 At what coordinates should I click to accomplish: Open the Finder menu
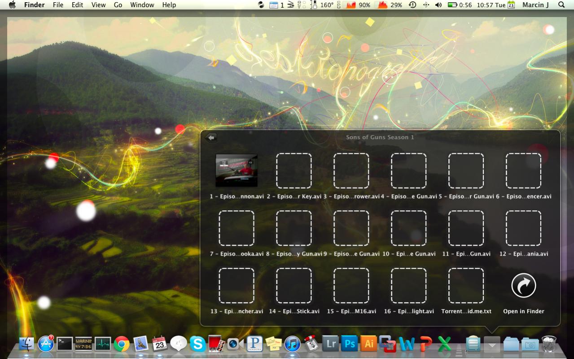35,5
